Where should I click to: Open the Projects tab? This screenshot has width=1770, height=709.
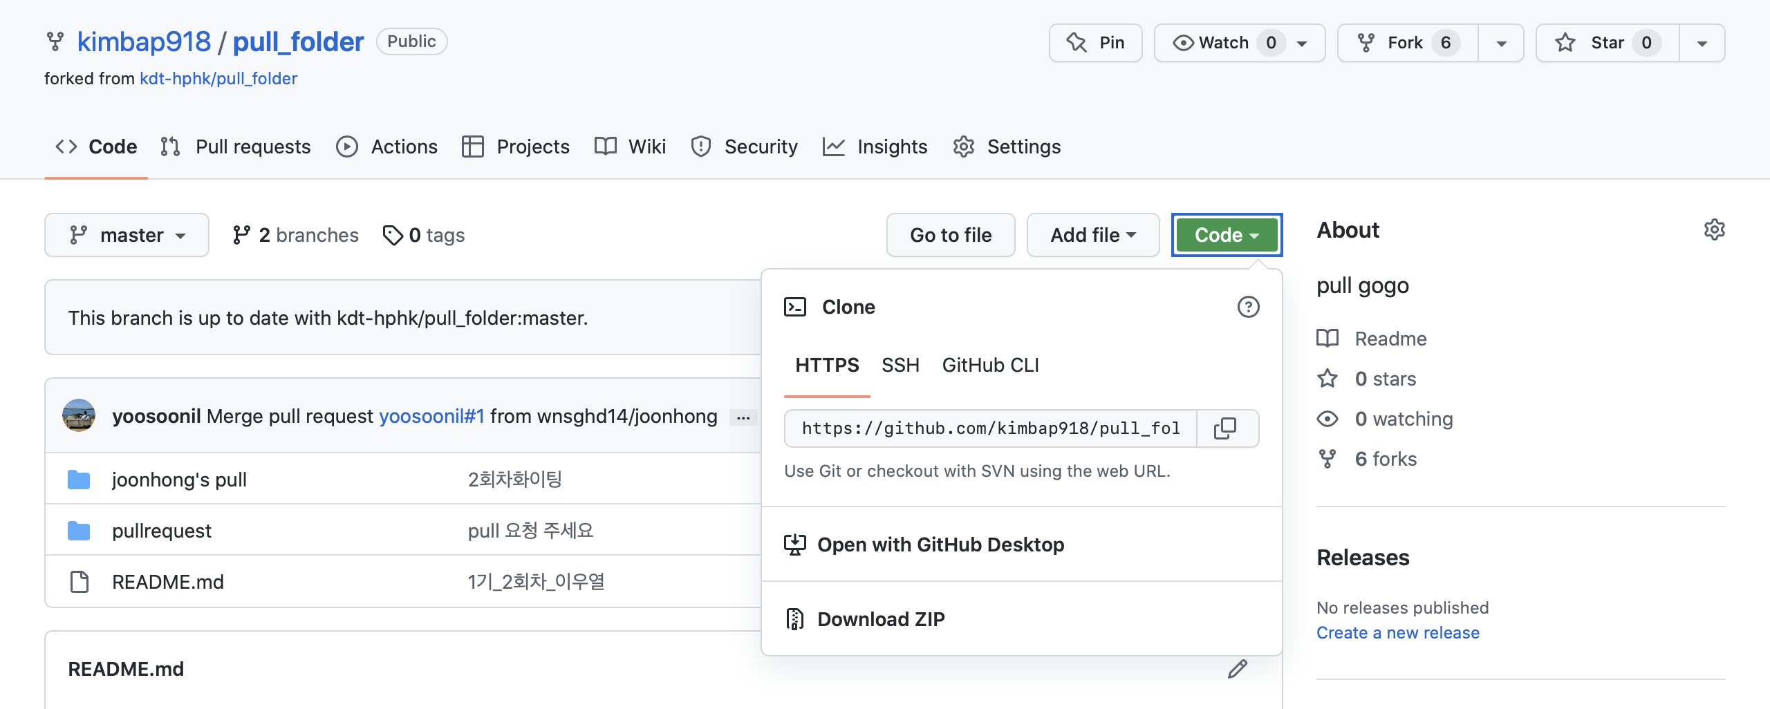coord(516,146)
